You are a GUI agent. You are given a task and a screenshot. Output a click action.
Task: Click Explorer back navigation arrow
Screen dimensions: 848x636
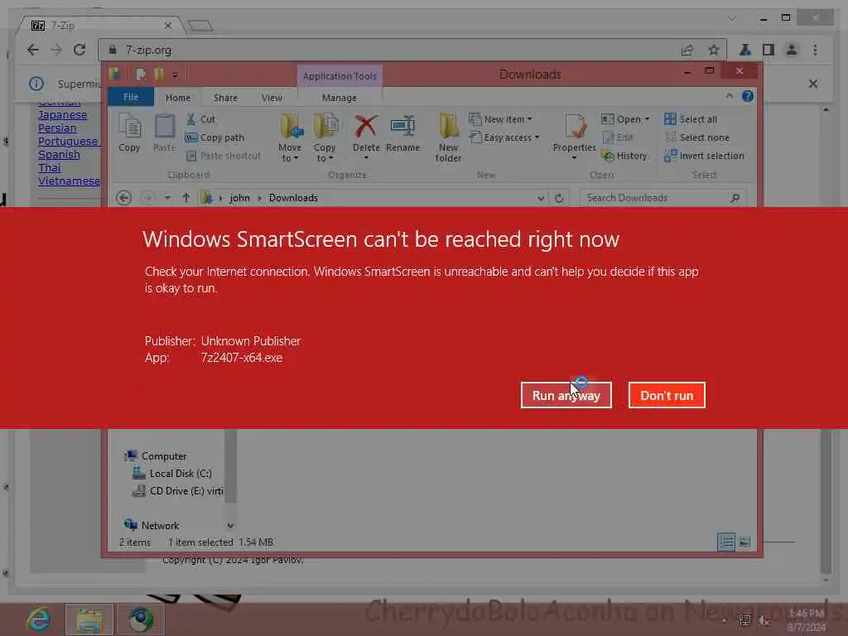(x=124, y=198)
